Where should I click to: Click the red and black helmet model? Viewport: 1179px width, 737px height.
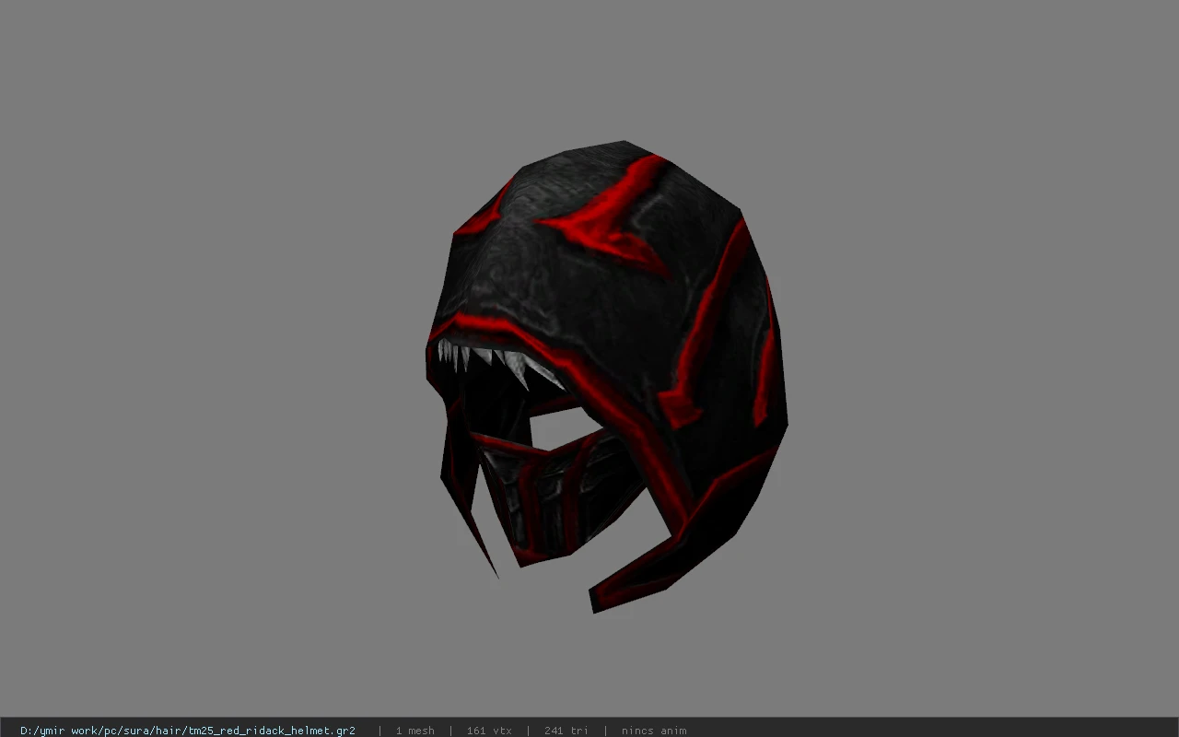click(x=605, y=376)
